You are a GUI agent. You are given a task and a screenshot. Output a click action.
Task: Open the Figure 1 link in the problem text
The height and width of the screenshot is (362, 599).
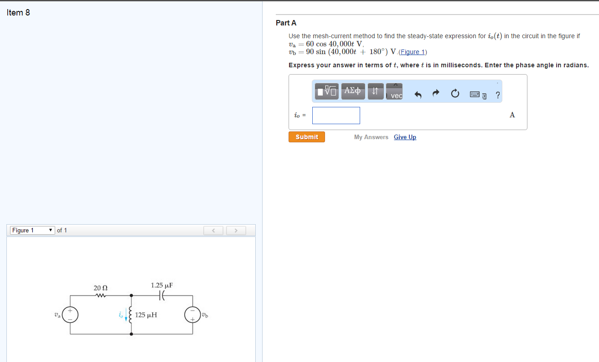click(413, 52)
